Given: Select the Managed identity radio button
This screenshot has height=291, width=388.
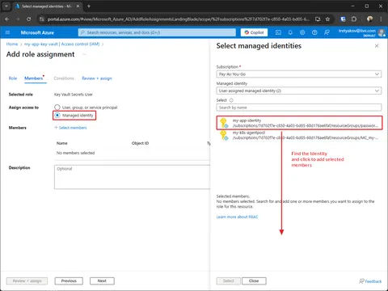Looking at the screenshot, I should click(x=57, y=116).
